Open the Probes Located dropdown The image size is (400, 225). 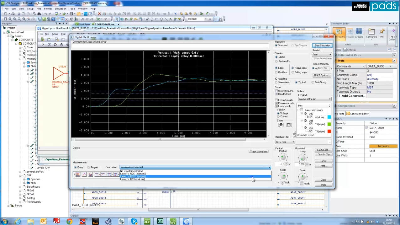point(314,99)
